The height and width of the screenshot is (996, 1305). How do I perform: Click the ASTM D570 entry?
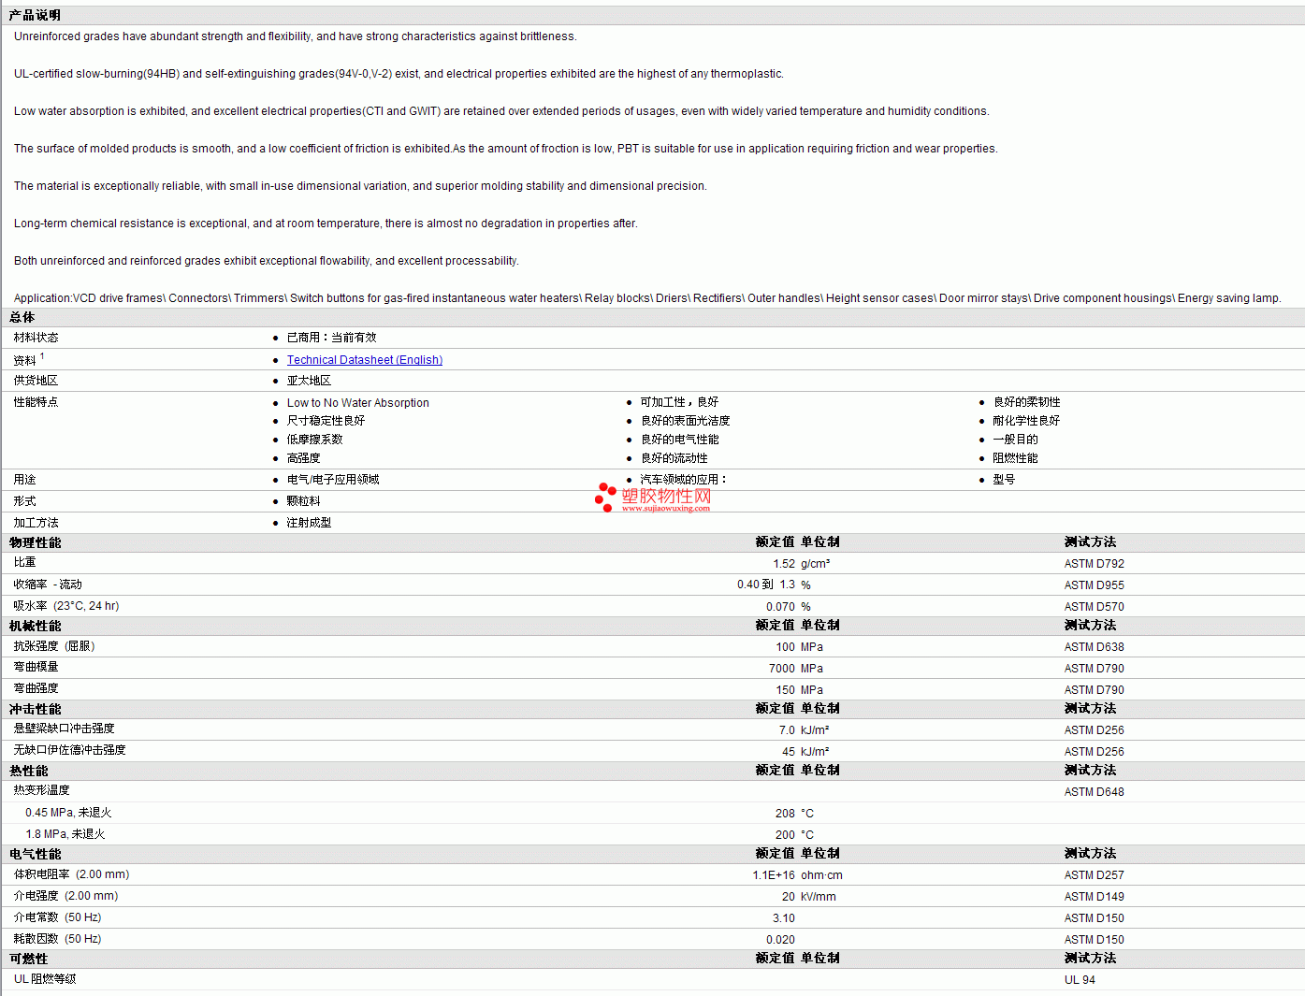point(1094,607)
